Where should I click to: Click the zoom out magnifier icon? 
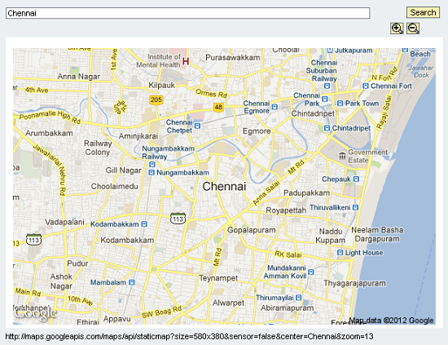pos(413,29)
